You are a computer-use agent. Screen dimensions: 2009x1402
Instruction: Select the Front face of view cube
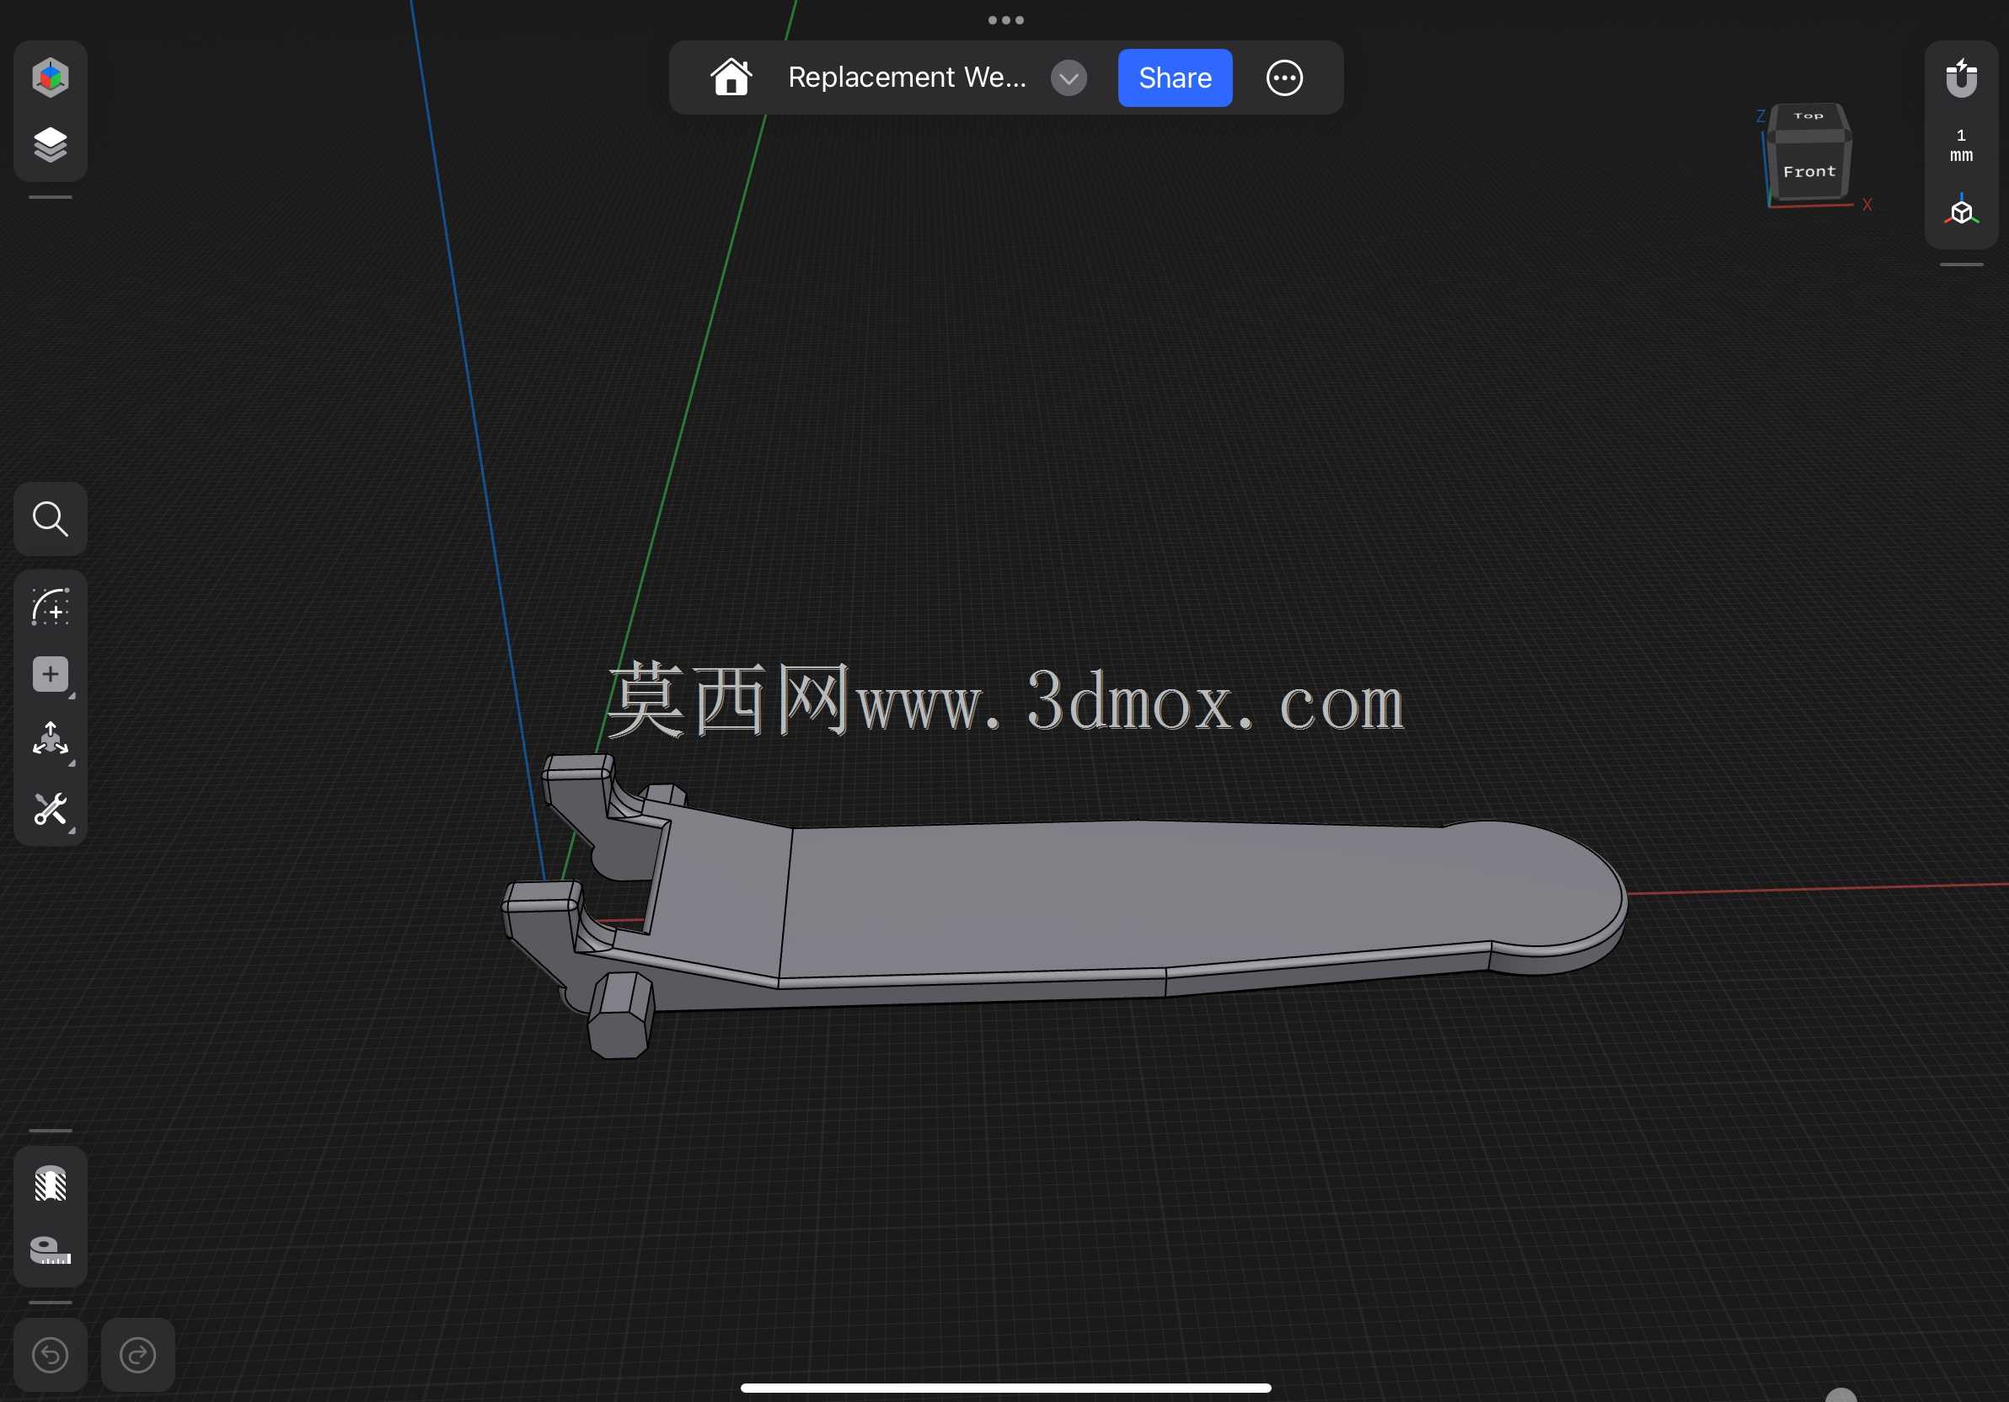(x=1808, y=171)
